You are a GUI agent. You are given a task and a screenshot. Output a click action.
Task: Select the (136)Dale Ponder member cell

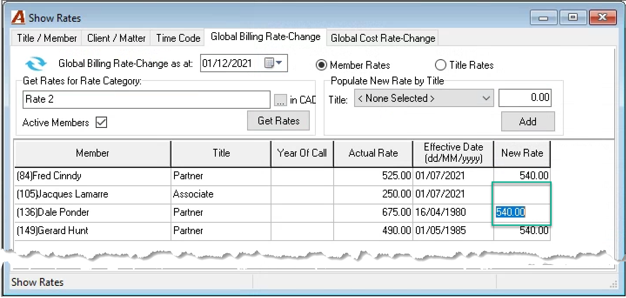click(x=93, y=213)
